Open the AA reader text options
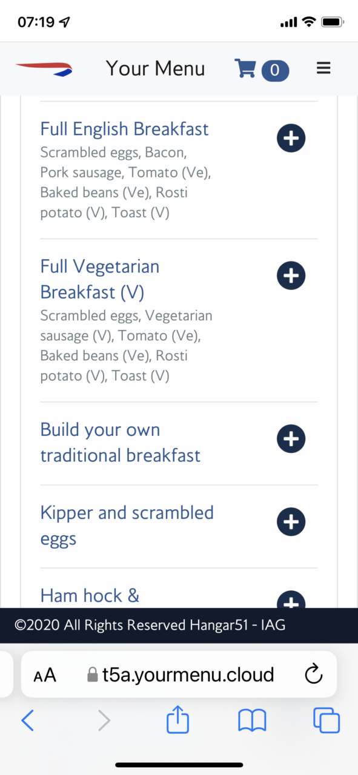The height and width of the screenshot is (775, 358). (x=45, y=675)
